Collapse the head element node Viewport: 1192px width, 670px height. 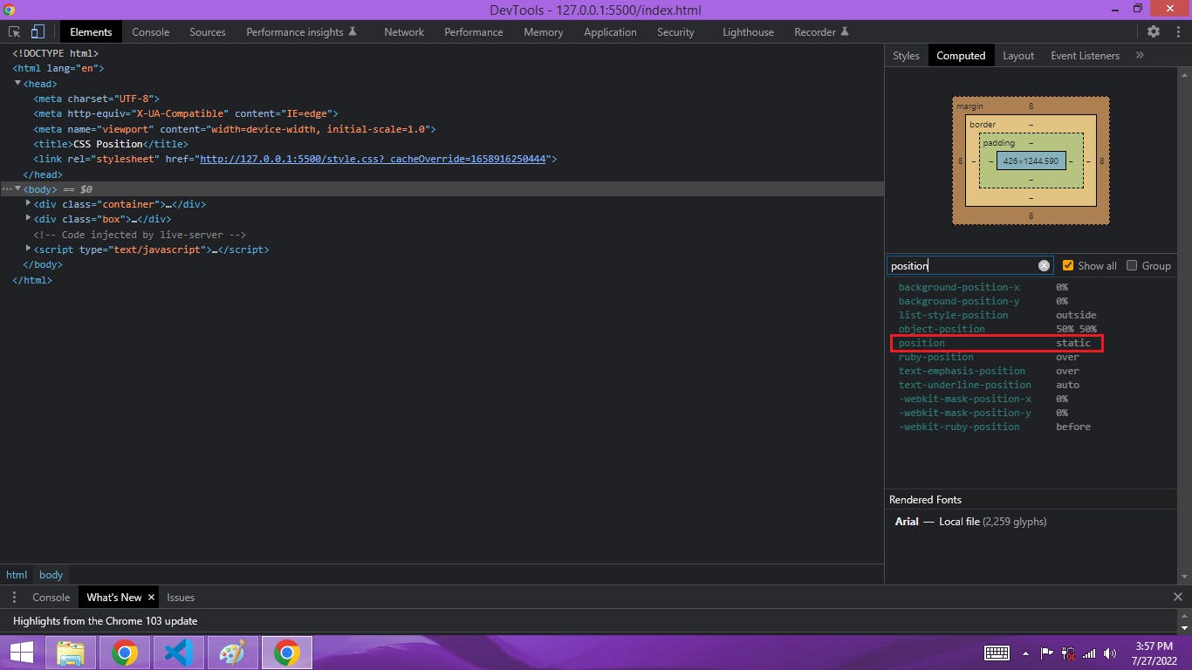(17, 83)
